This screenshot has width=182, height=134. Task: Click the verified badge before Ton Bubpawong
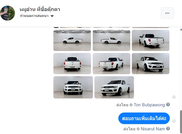point(131,105)
